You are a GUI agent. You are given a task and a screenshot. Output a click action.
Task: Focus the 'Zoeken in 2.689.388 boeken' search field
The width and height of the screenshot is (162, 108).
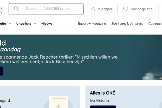tap(46, 9)
